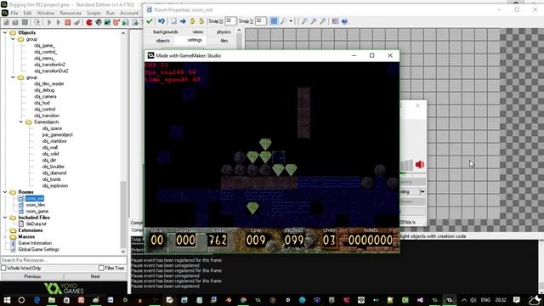Switch to the tiles tab
The height and width of the screenshot is (306, 544).
click(224, 41)
